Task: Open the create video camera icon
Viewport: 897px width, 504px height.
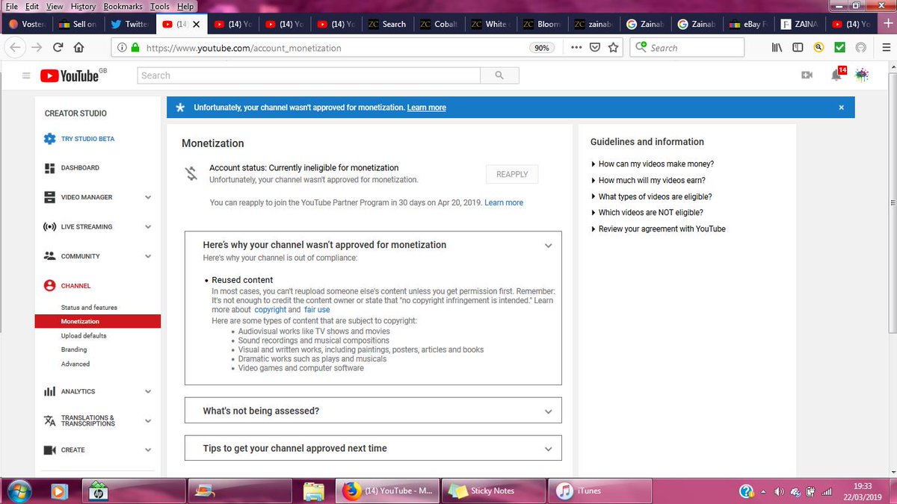Action: click(x=807, y=75)
